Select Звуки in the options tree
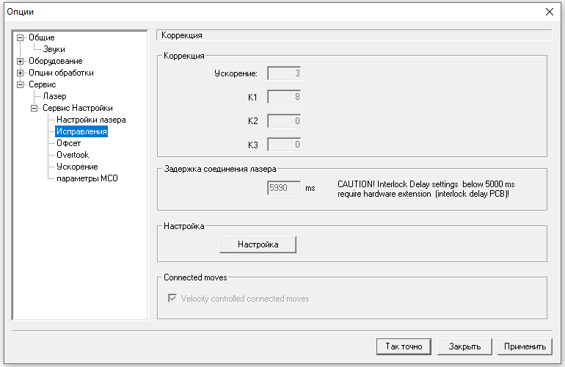The image size is (565, 367). coord(54,49)
